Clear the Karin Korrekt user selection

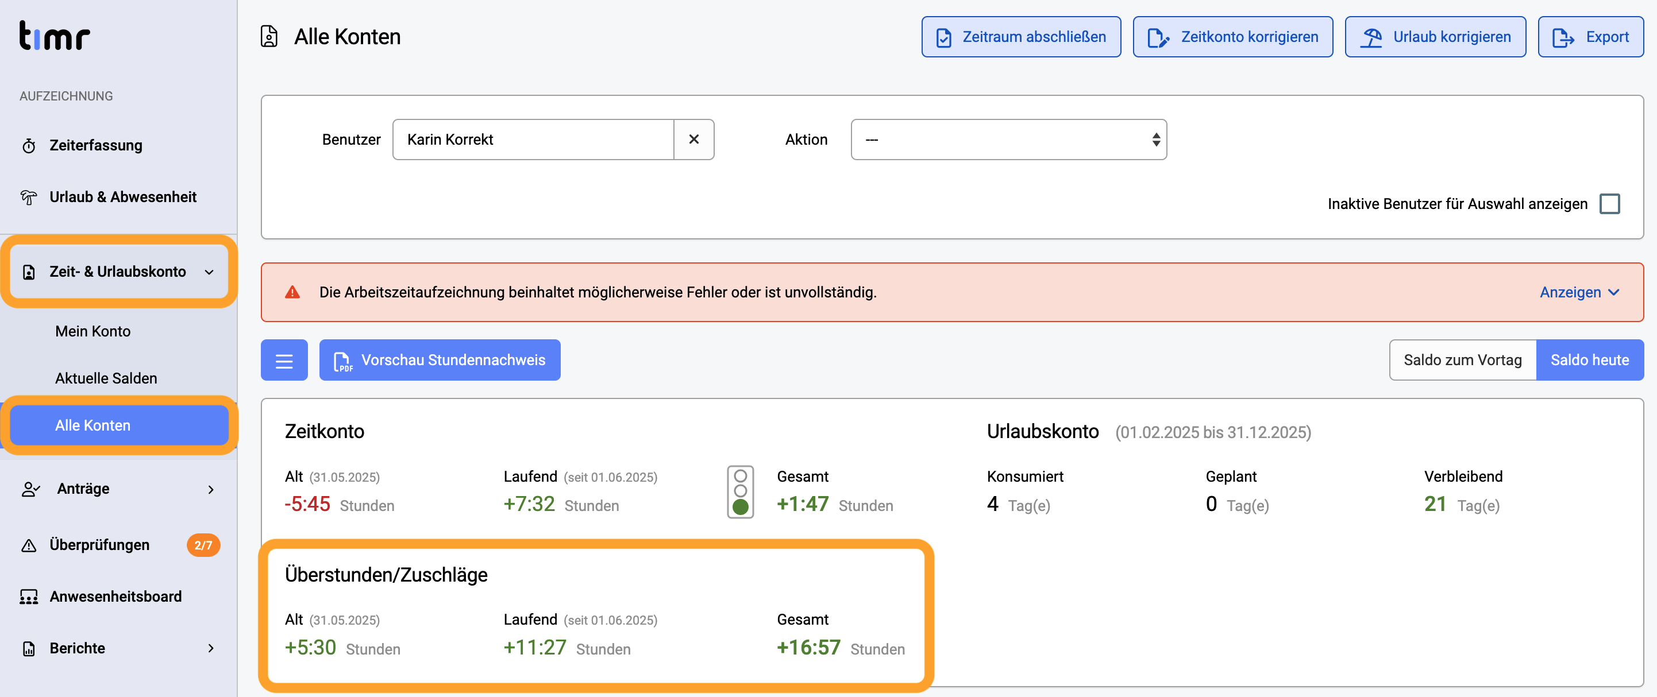click(693, 140)
